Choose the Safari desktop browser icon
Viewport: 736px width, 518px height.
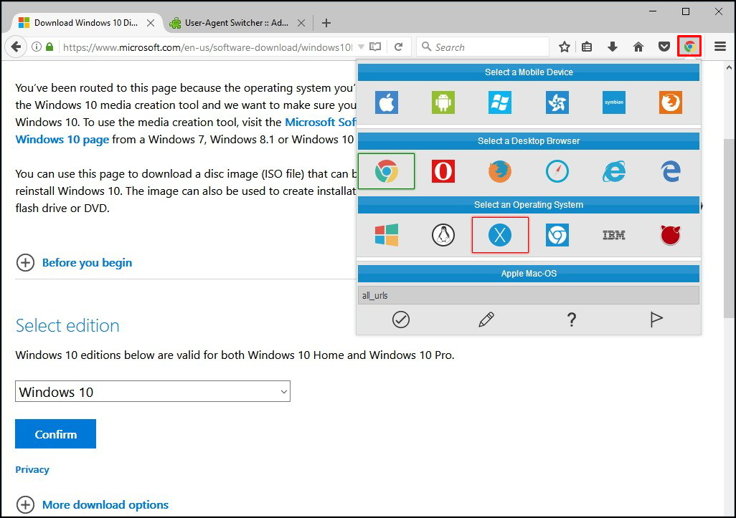pos(557,171)
